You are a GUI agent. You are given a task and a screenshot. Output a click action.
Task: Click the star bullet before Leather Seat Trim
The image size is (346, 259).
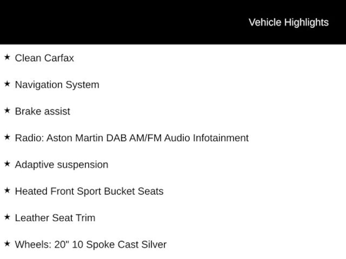[x=7, y=217]
